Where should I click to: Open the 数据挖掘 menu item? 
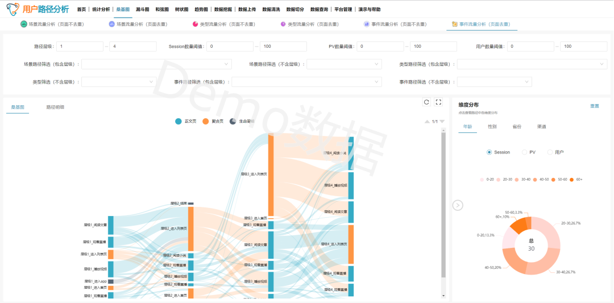(x=223, y=10)
